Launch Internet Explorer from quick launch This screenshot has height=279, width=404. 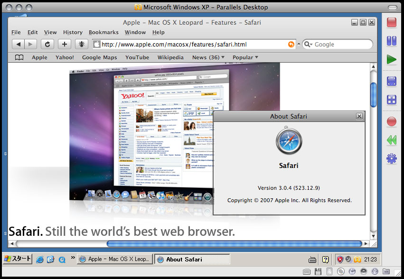point(40,260)
